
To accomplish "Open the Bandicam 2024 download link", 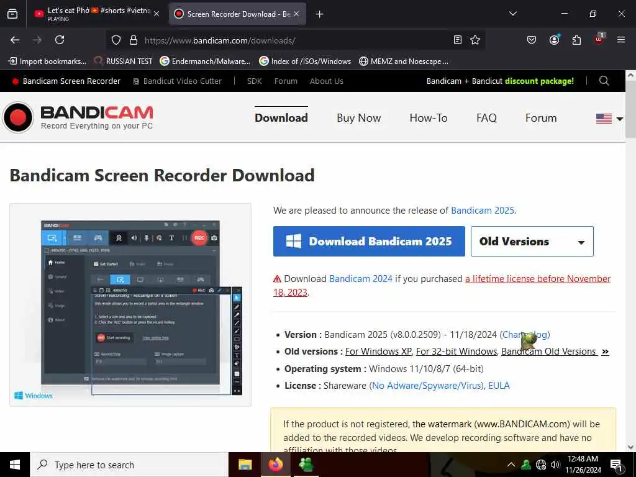I will click(x=361, y=279).
